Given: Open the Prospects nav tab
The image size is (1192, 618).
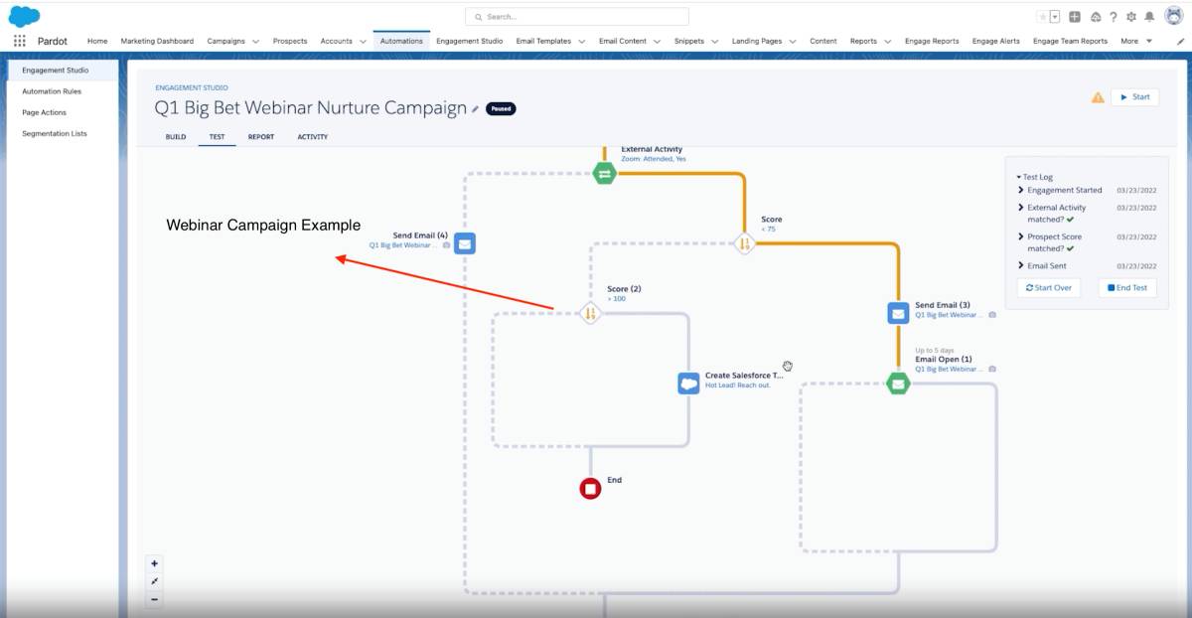Looking at the screenshot, I should coord(290,41).
